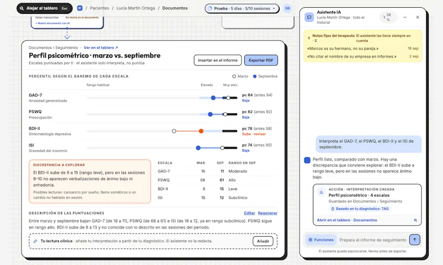This screenshot has height=265, width=443.
Task: Click Sube · revisar label for BDI-II
Action: pyautogui.click(x=254, y=134)
